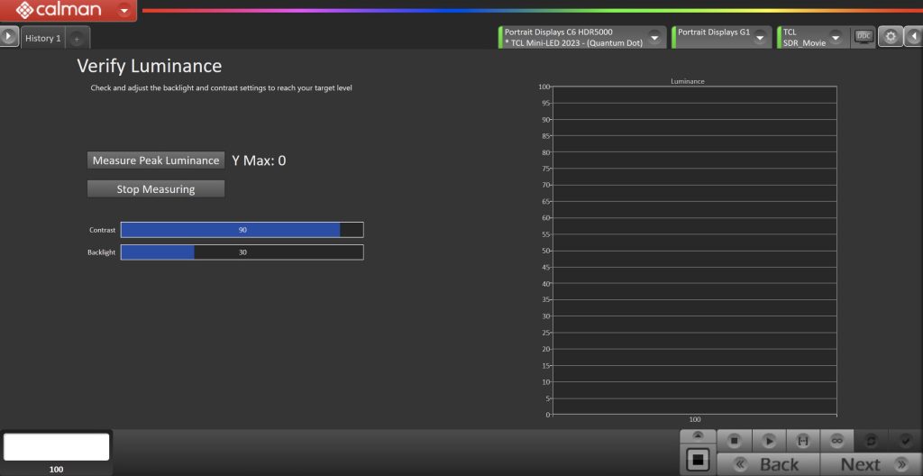Click the read series bracket icon
The width and height of the screenshot is (923, 476).
coord(802,441)
